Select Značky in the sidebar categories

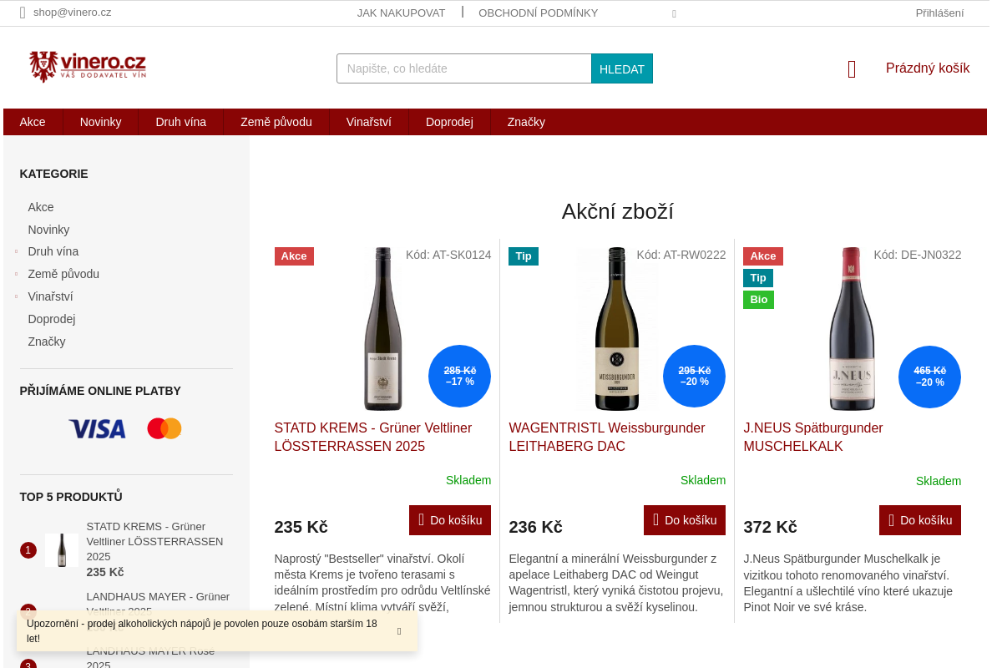(47, 342)
